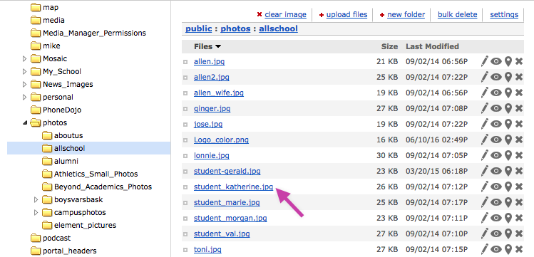
Task: Preview allen2.jpg using the eye icon
Action: click(x=496, y=77)
